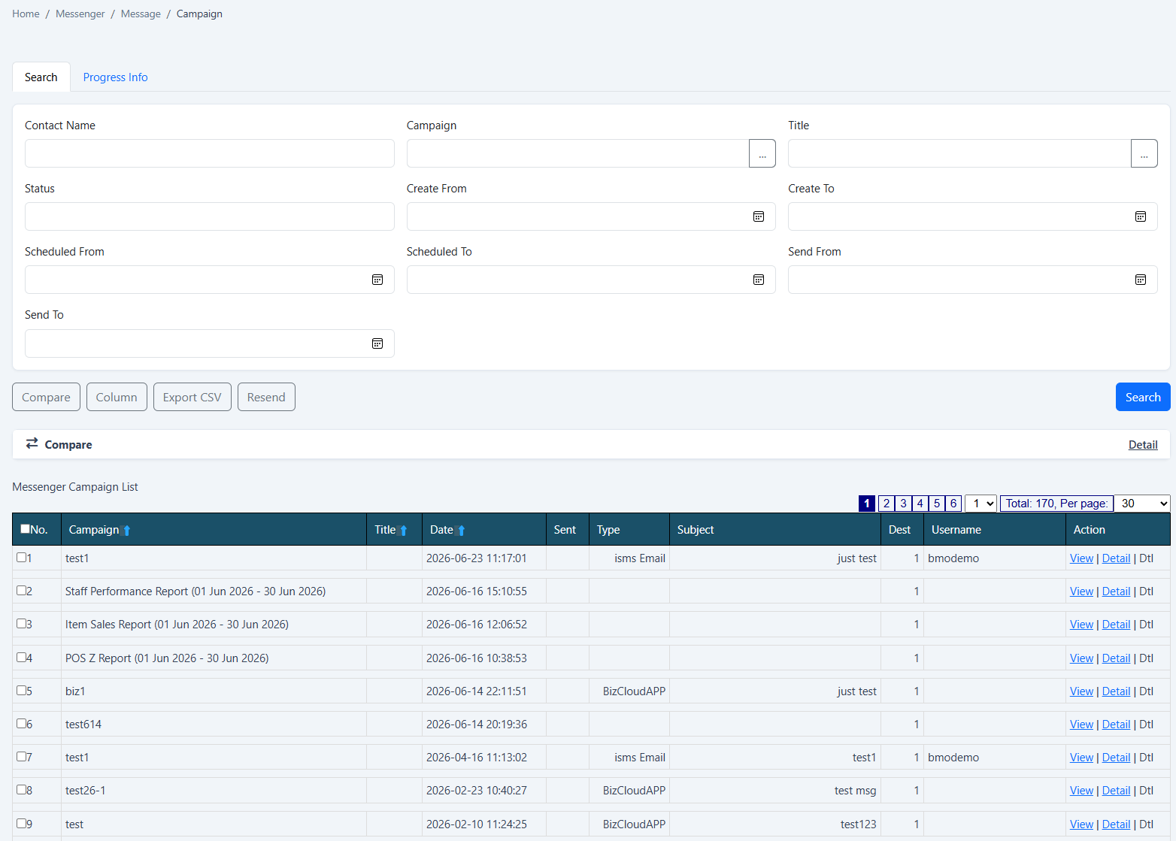
Task: Click in the Campaign search field
Action: (577, 153)
